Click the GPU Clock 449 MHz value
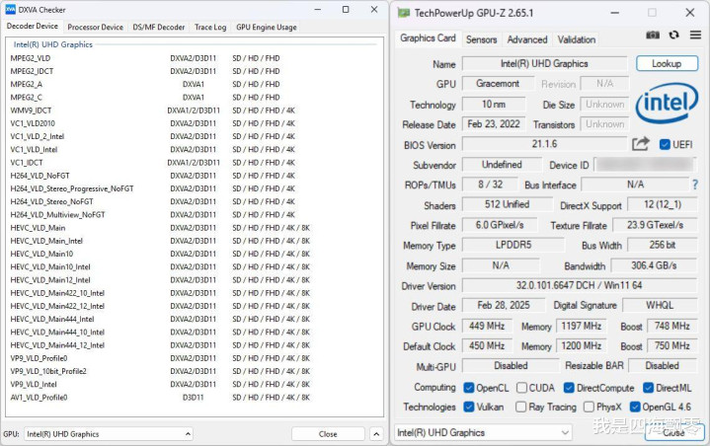710x446 pixels. (x=487, y=327)
